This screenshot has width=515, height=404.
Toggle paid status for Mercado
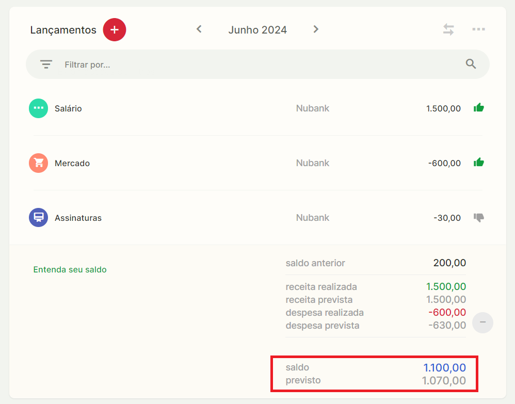(x=478, y=162)
